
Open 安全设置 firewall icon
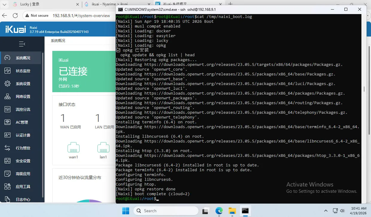[7, 161]
